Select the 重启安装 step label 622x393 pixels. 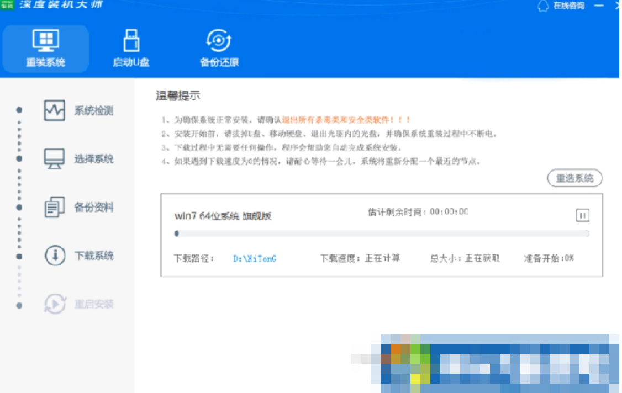point(94,305)
